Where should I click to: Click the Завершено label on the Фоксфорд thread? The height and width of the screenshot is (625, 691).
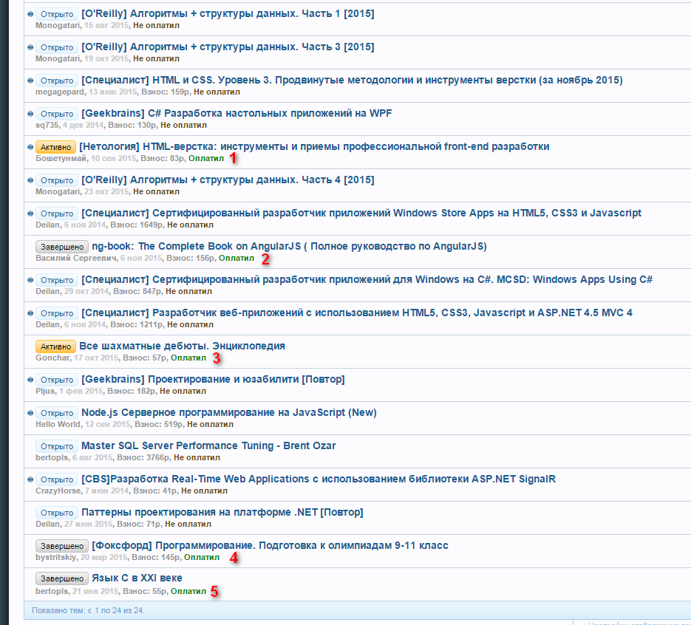tap(62, 546)
